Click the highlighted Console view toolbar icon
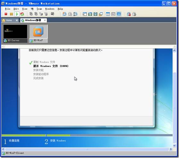179x158 pixels. tap(119, 14)
